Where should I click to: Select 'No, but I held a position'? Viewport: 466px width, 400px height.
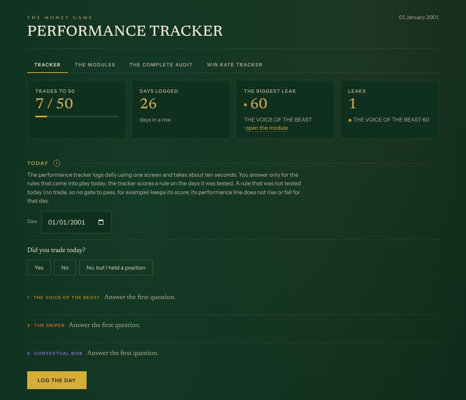(116, 268)
